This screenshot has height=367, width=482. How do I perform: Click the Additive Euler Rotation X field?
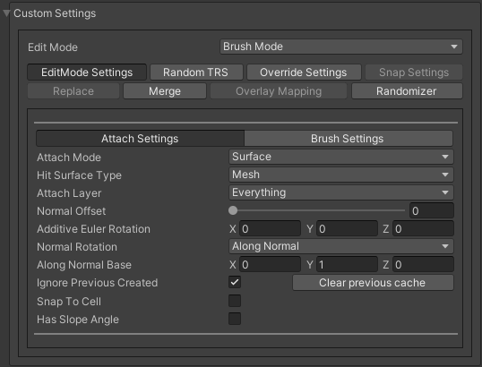(x=270, y=229)
